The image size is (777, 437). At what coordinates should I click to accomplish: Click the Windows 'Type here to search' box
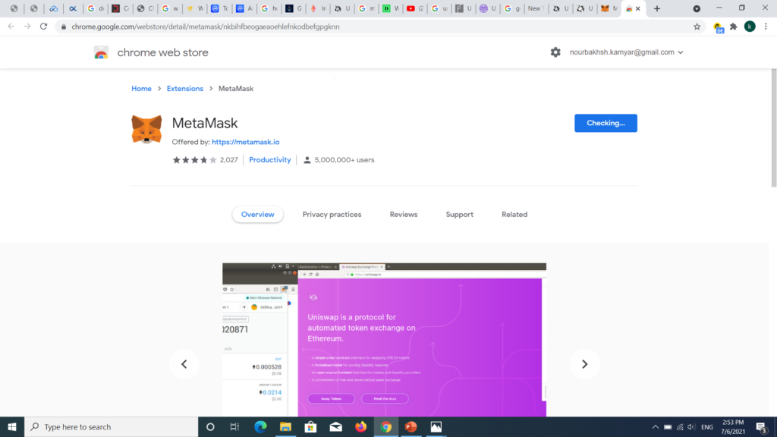pyautogui.click(x=112, y=426)
